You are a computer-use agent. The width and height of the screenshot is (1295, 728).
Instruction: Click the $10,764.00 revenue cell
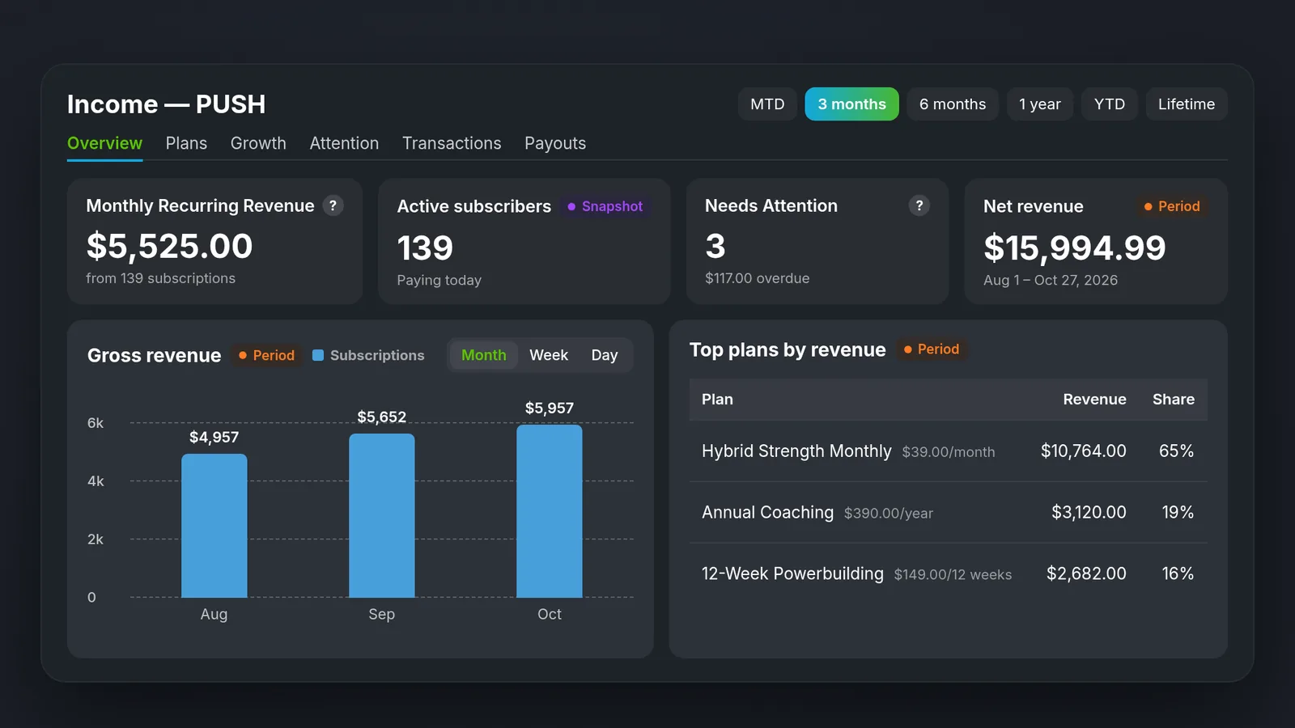(x=1084, y=451)
